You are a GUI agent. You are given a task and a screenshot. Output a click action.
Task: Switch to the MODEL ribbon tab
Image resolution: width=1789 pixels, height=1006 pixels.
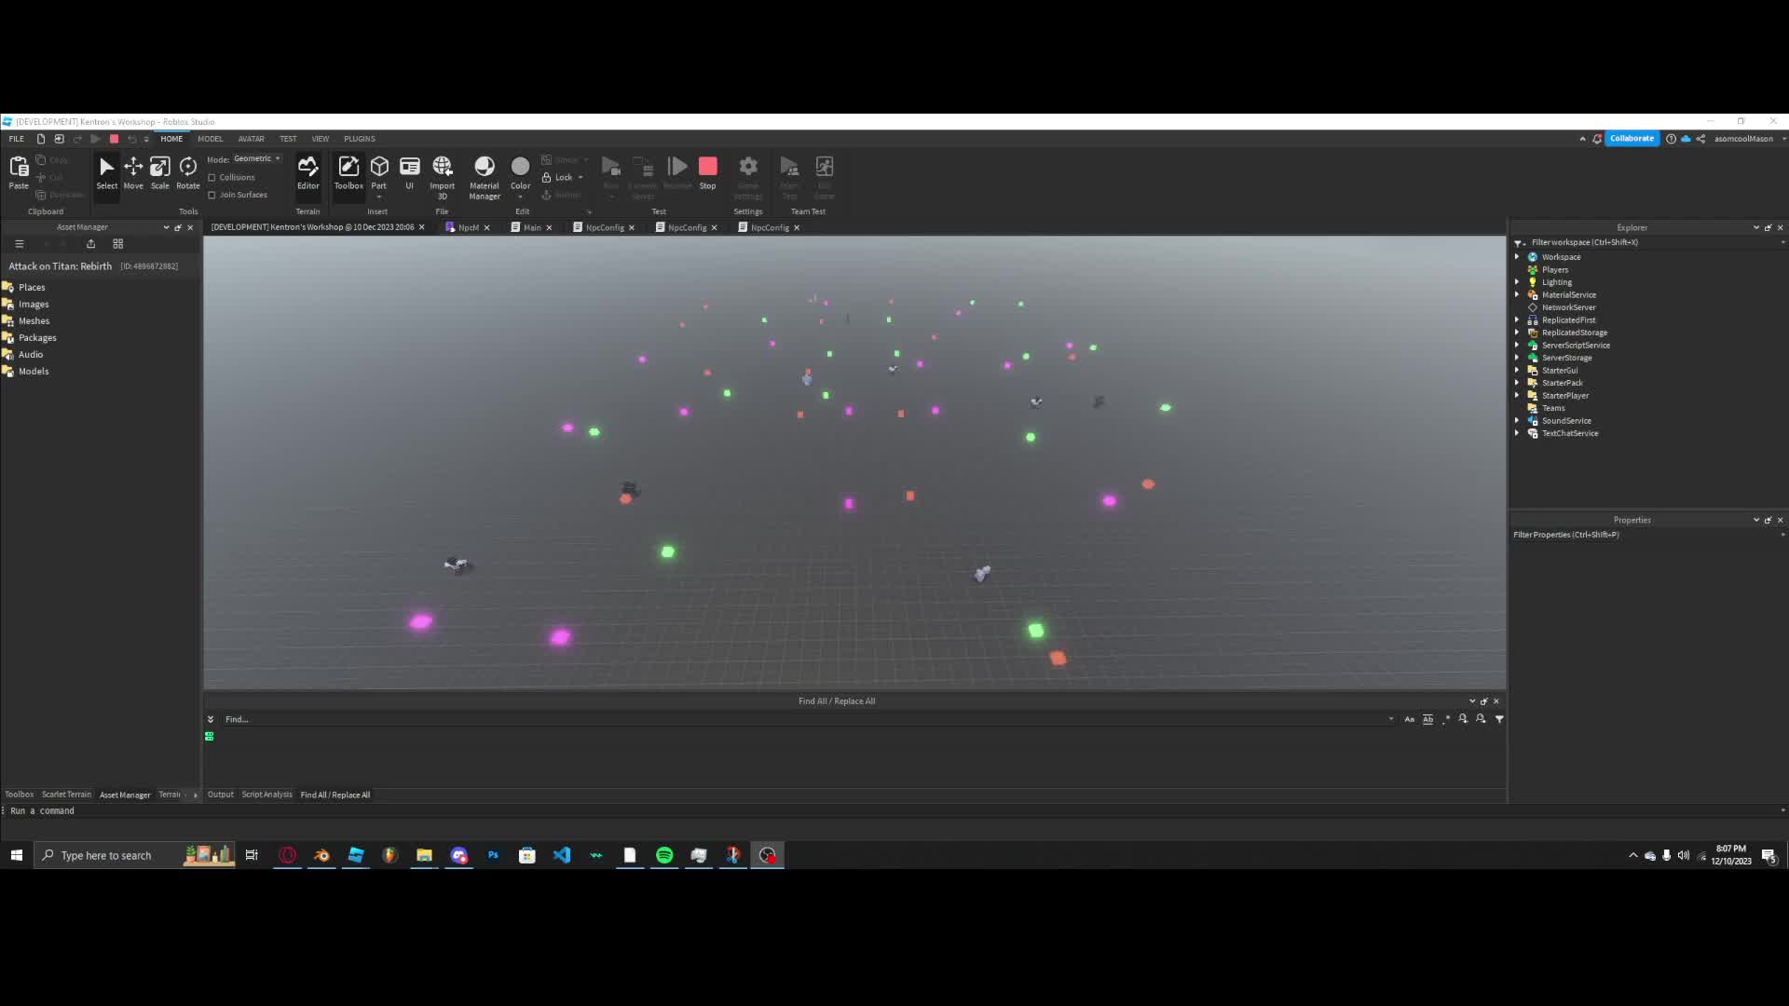(x=211, y=138)
